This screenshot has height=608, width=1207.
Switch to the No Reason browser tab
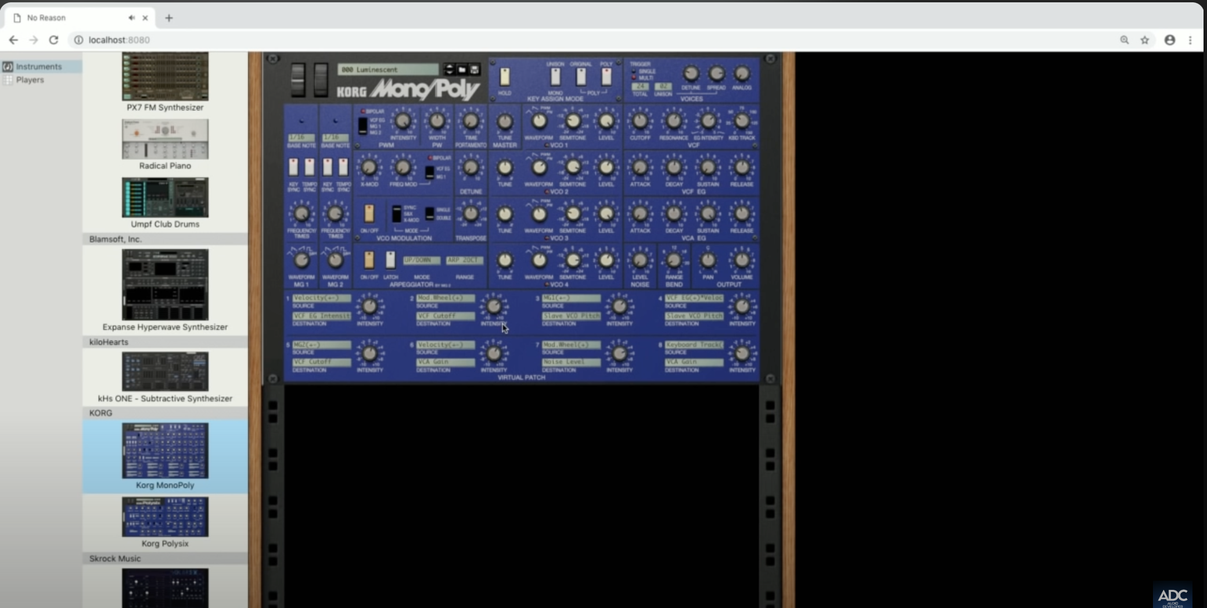click(80, 18)
